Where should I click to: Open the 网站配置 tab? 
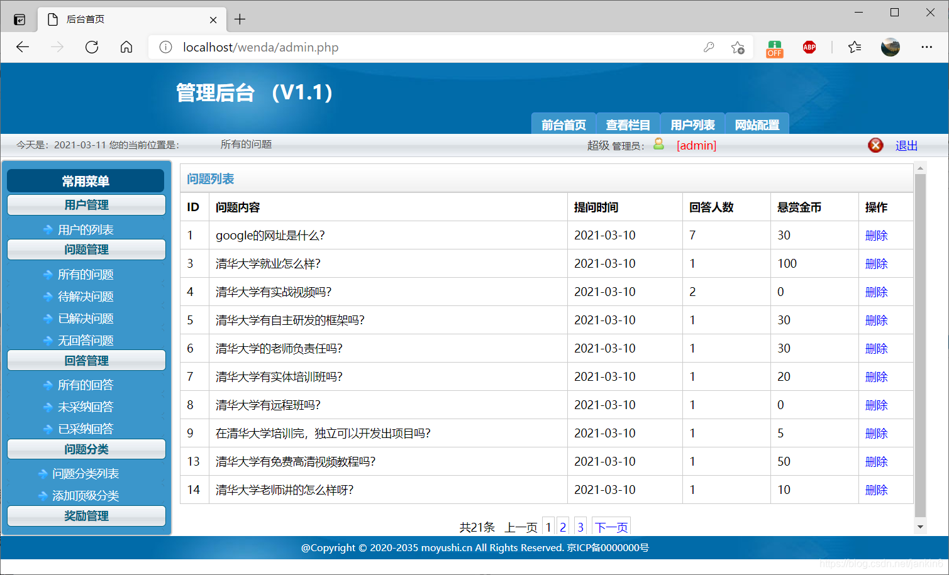(757, 124)
